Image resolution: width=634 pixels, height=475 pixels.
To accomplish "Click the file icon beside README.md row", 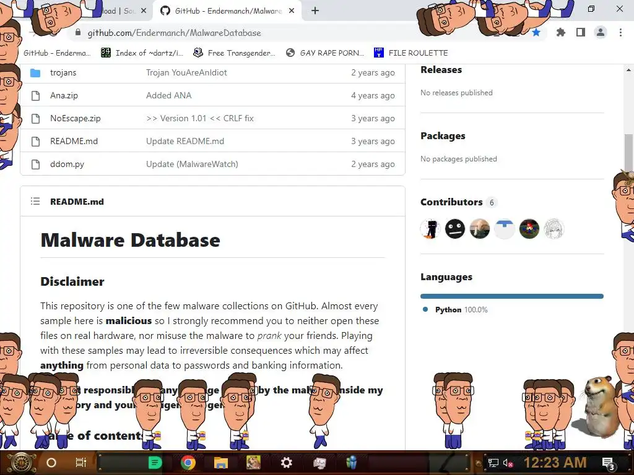I will coord(35,142).
